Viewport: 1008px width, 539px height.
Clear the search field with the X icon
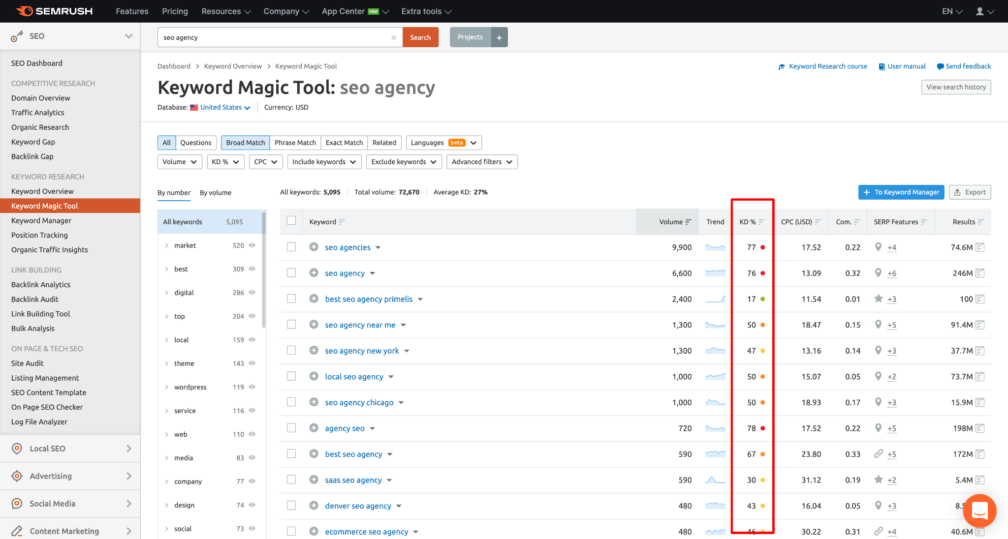[393, 37]
